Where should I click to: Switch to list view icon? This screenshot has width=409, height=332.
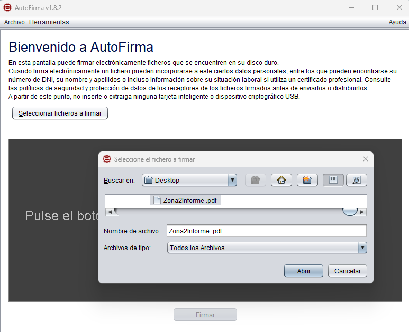(x=333, y=180)
